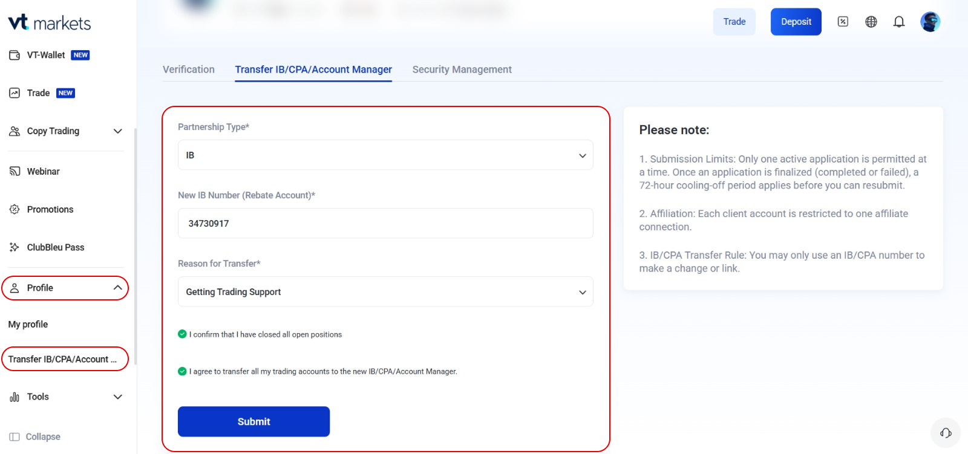Open the percent calculator icon in the header
Screen dimensions: 968x454
(843, 22)
